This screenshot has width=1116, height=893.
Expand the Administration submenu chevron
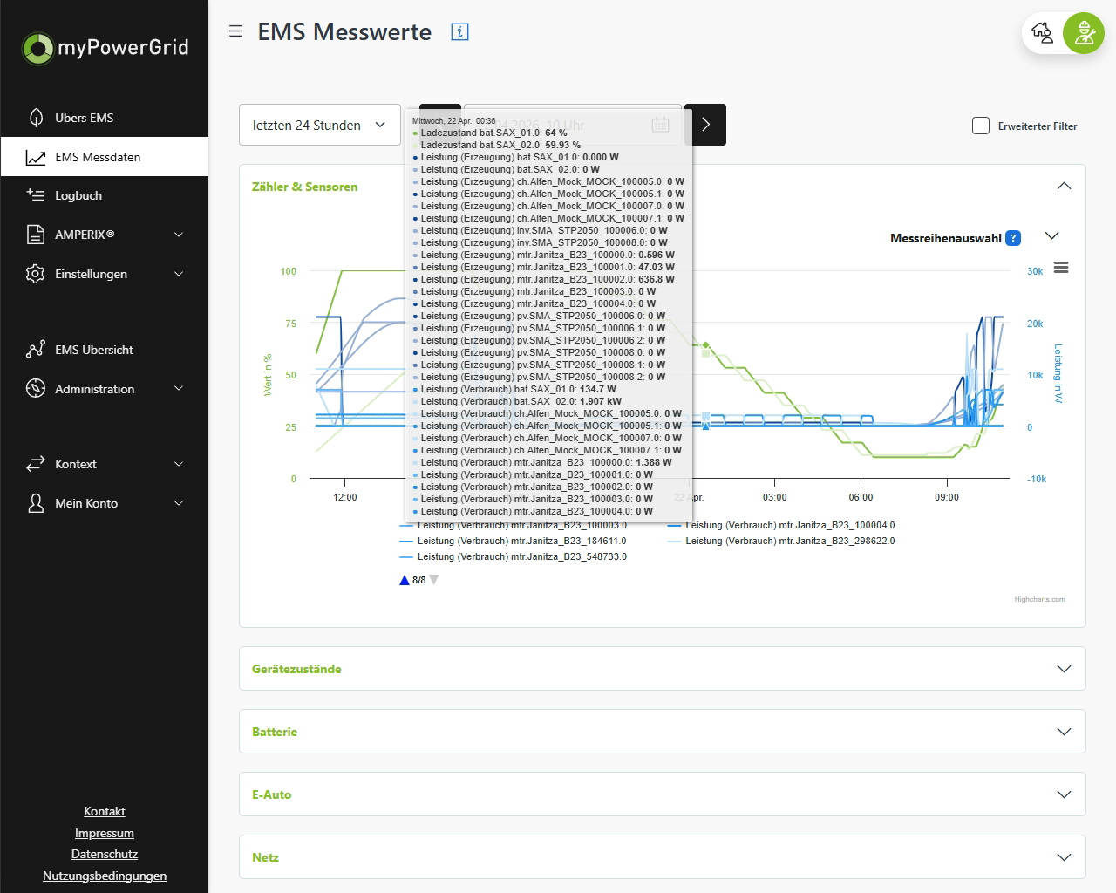pos(179,389)
